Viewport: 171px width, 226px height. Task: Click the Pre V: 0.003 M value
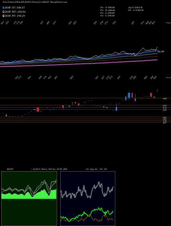coord(135,10)
